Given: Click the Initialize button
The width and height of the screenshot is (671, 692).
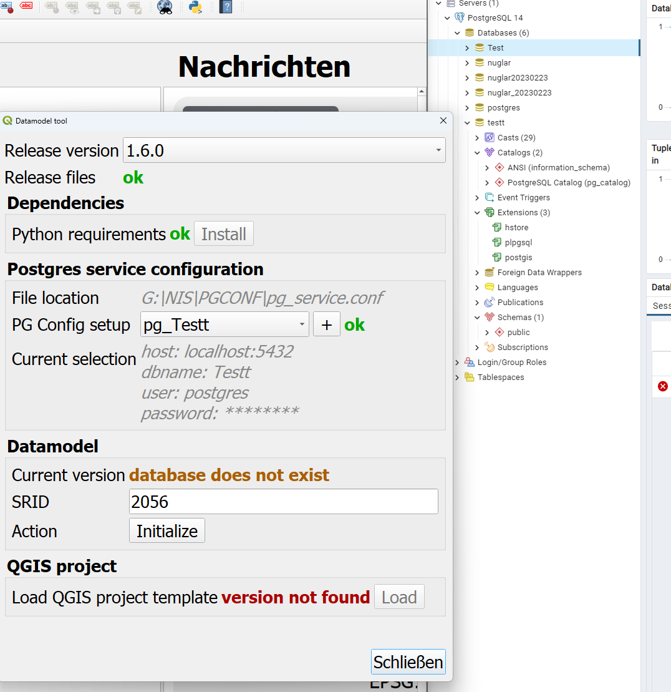Looking at the screenshot, I should pos(167,530).
